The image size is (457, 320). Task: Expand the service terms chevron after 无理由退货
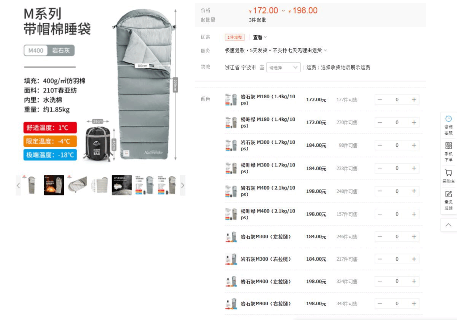[x=325, y=50]
